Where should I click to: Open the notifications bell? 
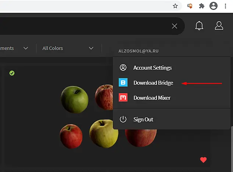coord(199,26)
